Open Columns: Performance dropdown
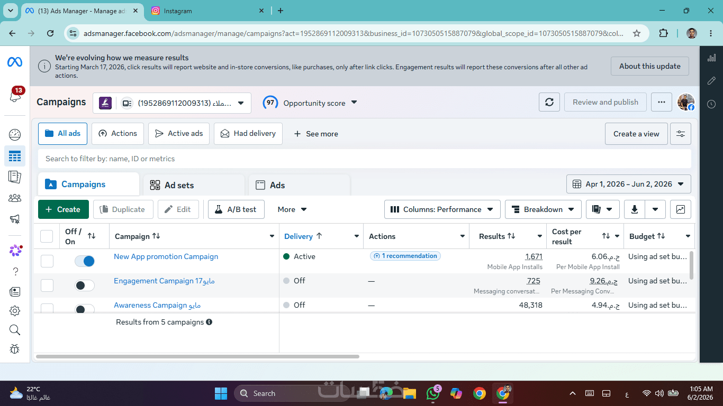The width and height of the screenshot is (723, 406). [442, 209]
